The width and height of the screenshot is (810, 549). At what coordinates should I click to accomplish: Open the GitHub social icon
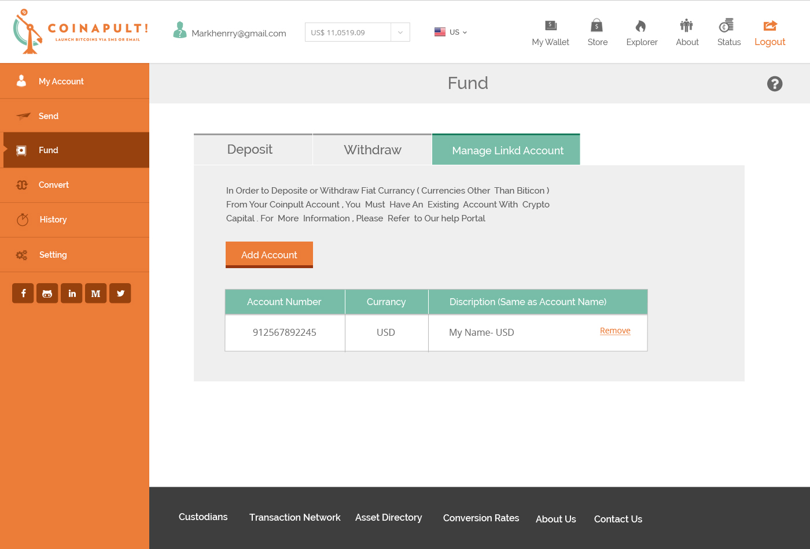pyautogui.click(x=47, y=293)
